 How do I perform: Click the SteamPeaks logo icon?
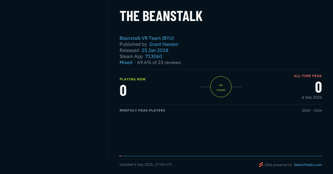point(261,165)
